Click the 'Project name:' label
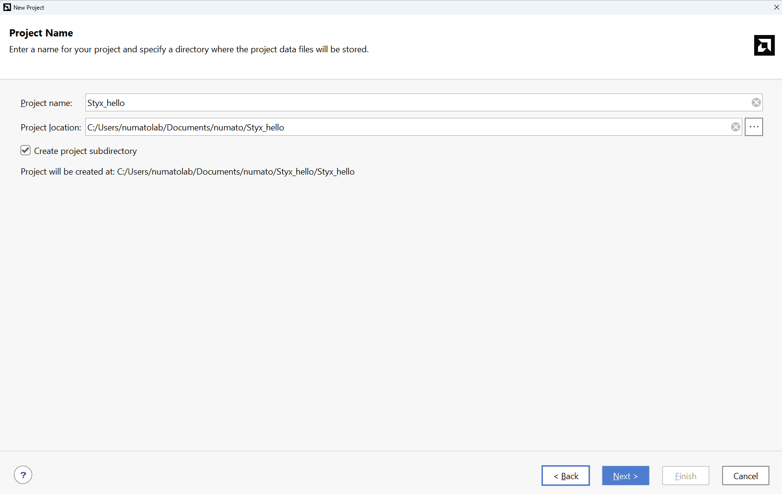 tap(46, 103)
